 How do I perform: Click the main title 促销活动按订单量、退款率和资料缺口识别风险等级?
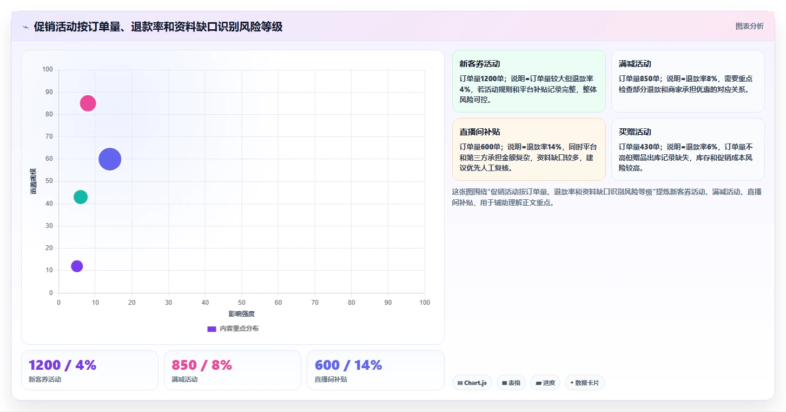(158, 27)
